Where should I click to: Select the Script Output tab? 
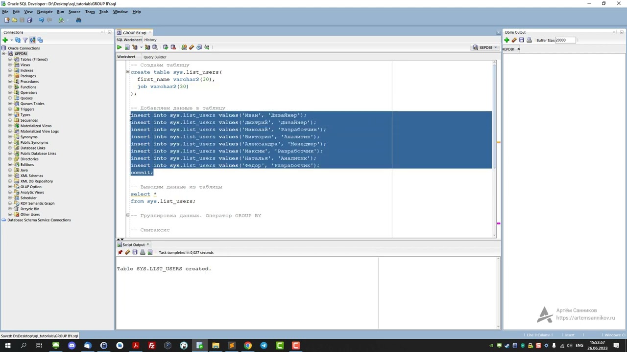(x=133, y=244)
